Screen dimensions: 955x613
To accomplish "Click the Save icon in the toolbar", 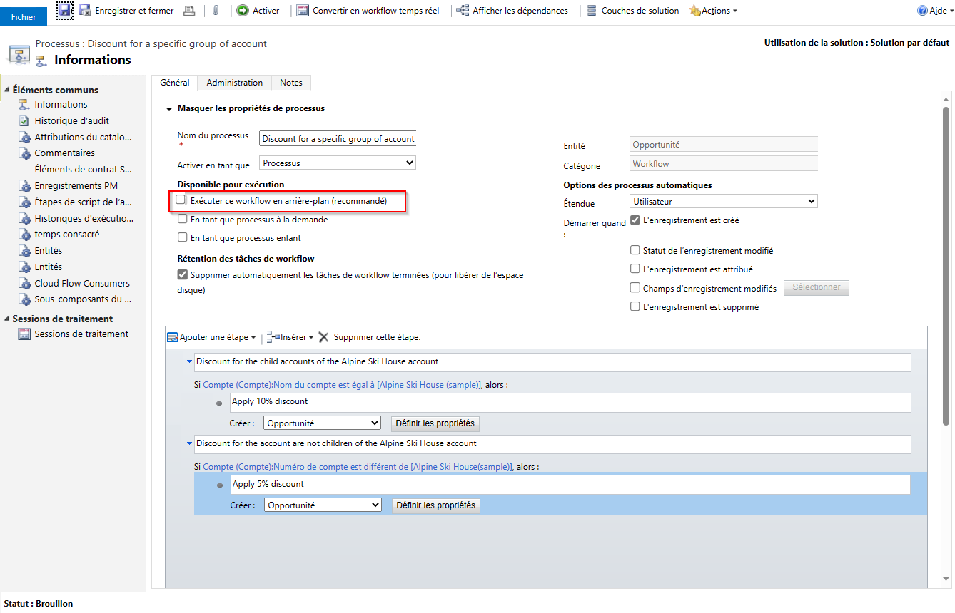I will pos(64,10).
